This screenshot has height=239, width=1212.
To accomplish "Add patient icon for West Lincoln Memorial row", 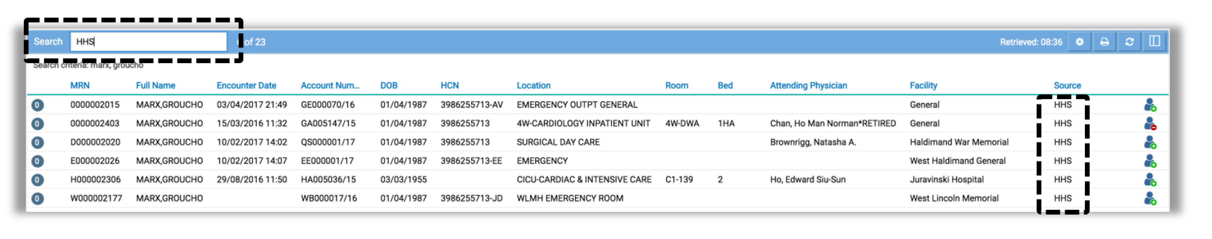I will click(x=1150, y=199).
